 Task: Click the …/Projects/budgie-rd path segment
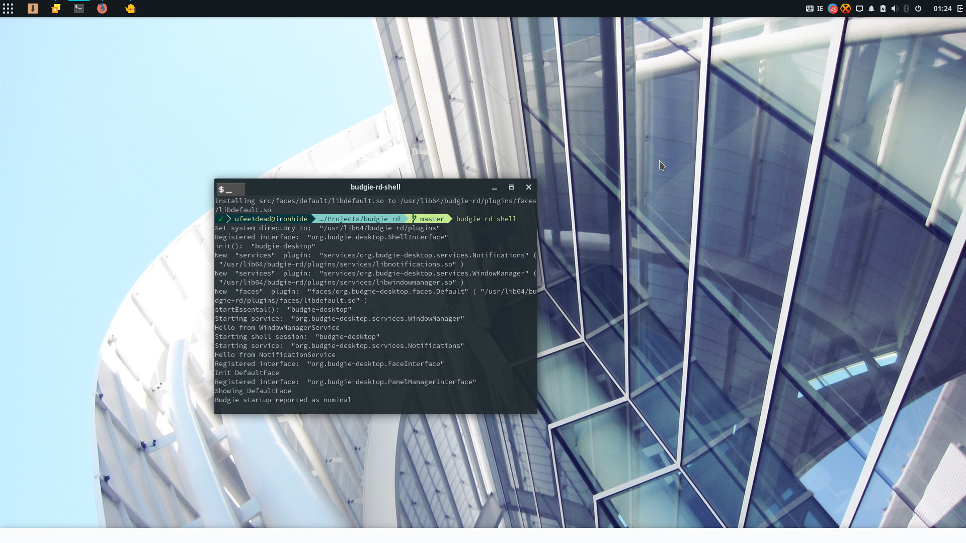359,219
